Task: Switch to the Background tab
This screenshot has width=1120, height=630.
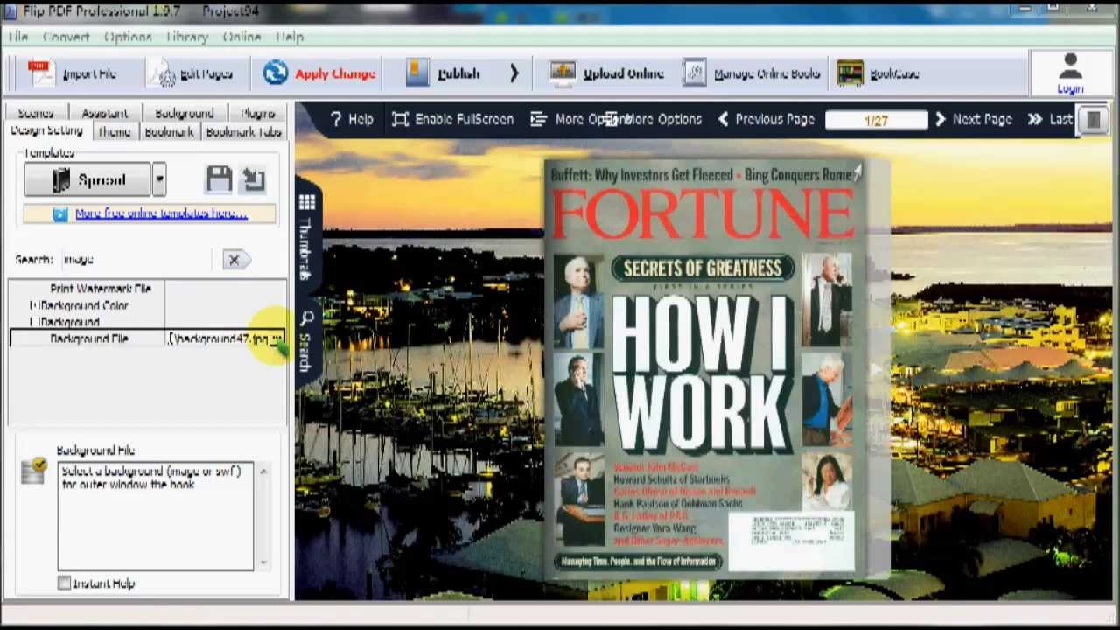Action: point(184,113)
